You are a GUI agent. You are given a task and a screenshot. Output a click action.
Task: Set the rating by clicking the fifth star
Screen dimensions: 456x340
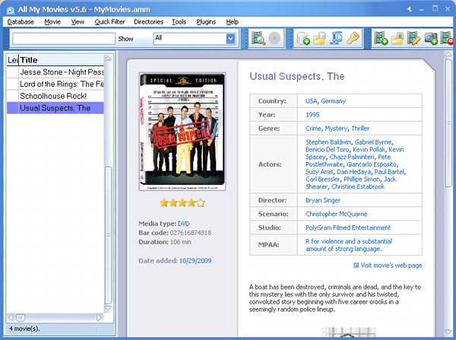201,202
